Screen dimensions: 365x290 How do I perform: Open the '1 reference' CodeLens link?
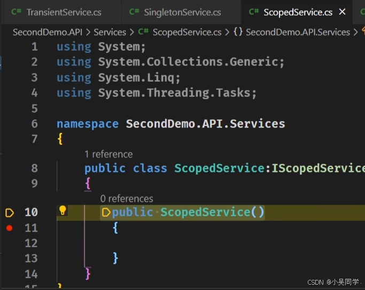(x=108, y=154)
